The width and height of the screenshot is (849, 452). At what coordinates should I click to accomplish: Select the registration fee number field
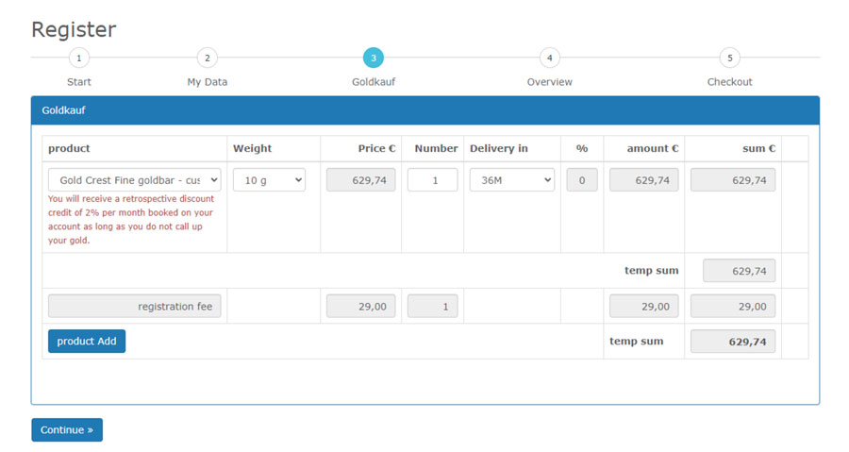(432, 306)
